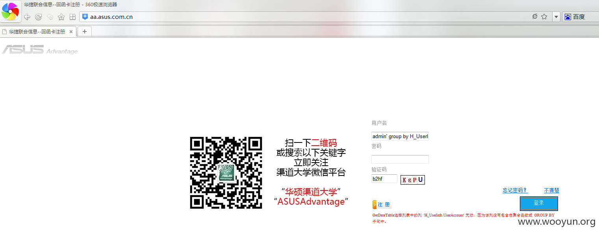Open a new tab with plus button
Screen dimensions: 599x233
tap(85, 31)
